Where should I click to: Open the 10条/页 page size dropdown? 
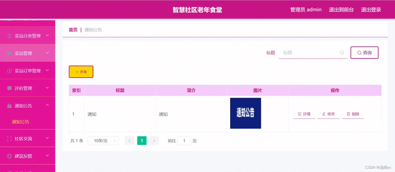click(x=103, y=141)
